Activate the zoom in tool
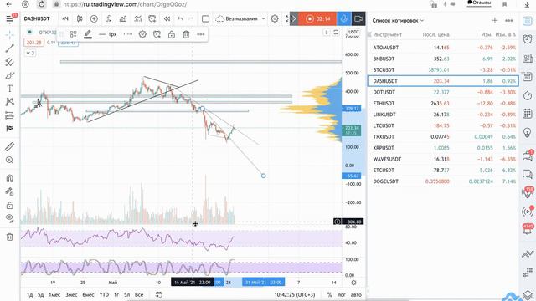This screenshot has width=536, height=301. tap(9, 160)
